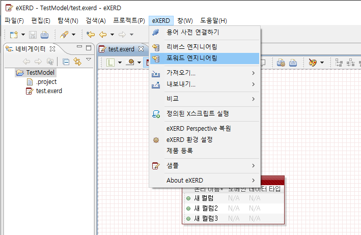The width and height of the screenshot is (361, 235).
Task: Select 용어 사전 연결하기 menu entry
Action: (x=205, y=32)
